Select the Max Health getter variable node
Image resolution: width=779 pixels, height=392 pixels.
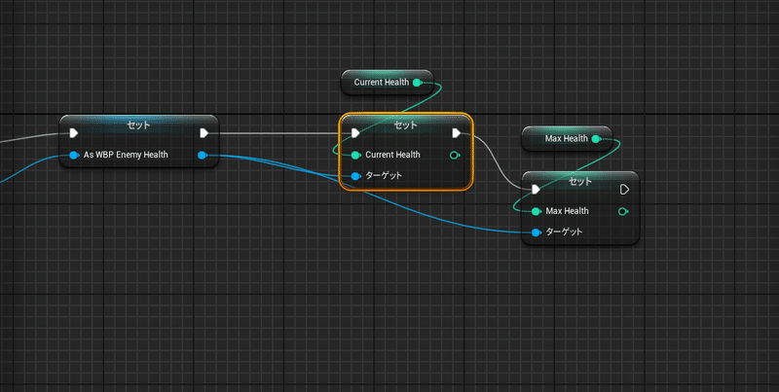coord(567,138)
